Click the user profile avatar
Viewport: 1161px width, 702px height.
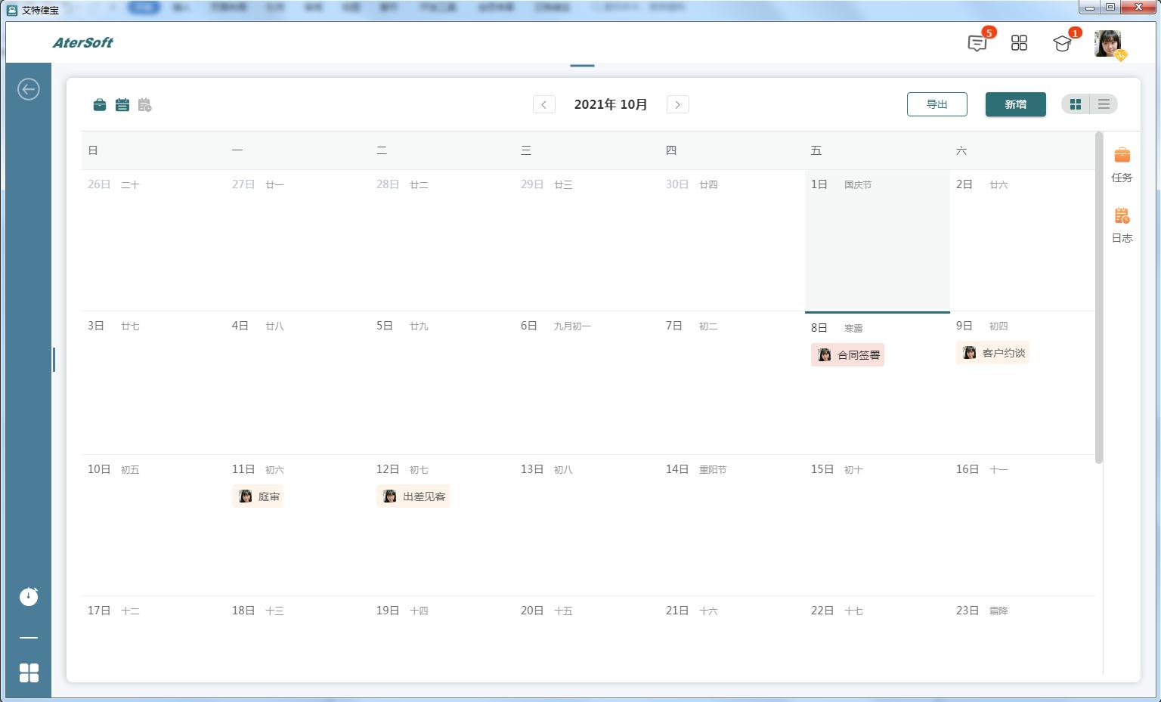pyautogui.click(x=1107, y=44)
